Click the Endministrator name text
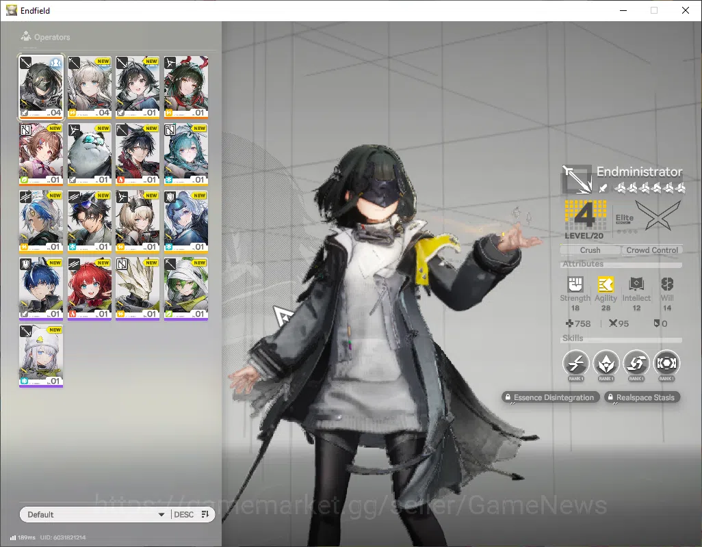This screenshot has height=547, width=702. (639, 172)
